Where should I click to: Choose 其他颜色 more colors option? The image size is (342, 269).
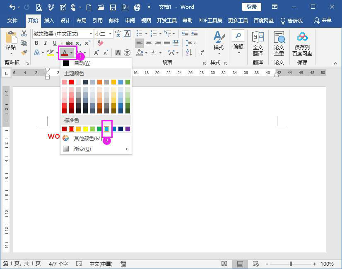[87, 139]
